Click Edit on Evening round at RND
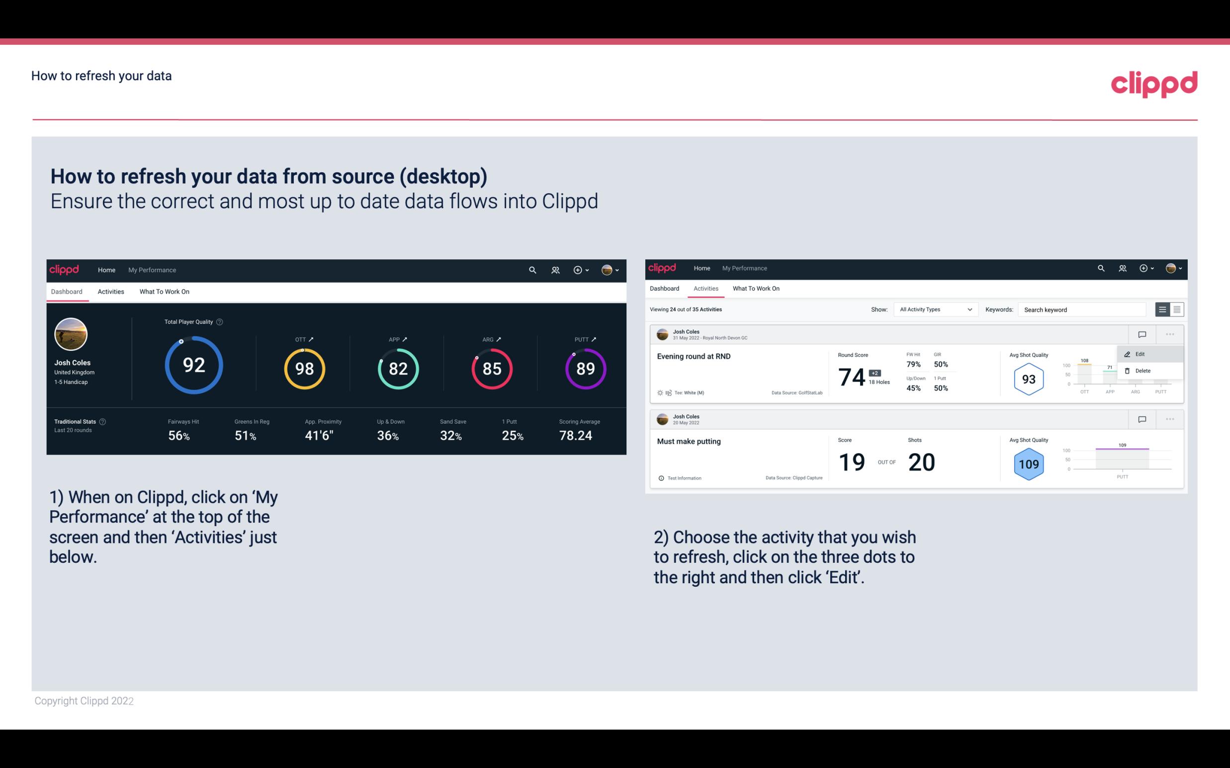This screenshot has height=768, width=1230. [1141, 354]
